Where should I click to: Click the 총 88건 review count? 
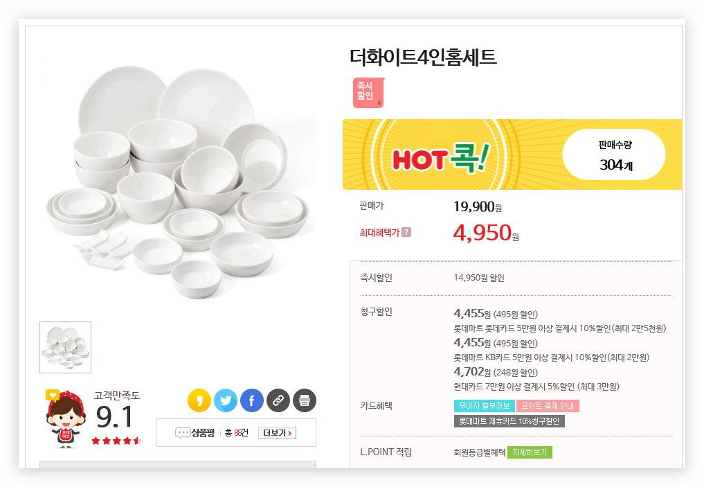pos(237,433)
